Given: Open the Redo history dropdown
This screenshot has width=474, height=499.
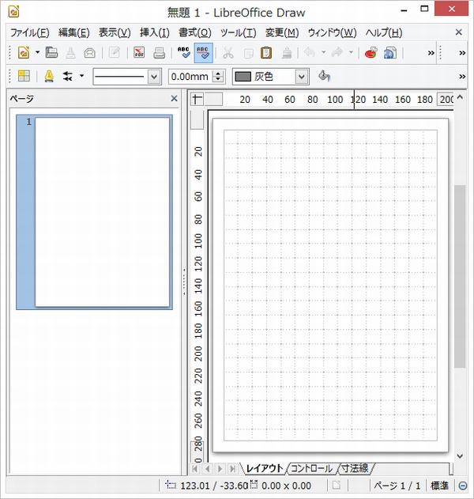Looking at the screenshot, I should pyautogui.click(x=352, y=52).
